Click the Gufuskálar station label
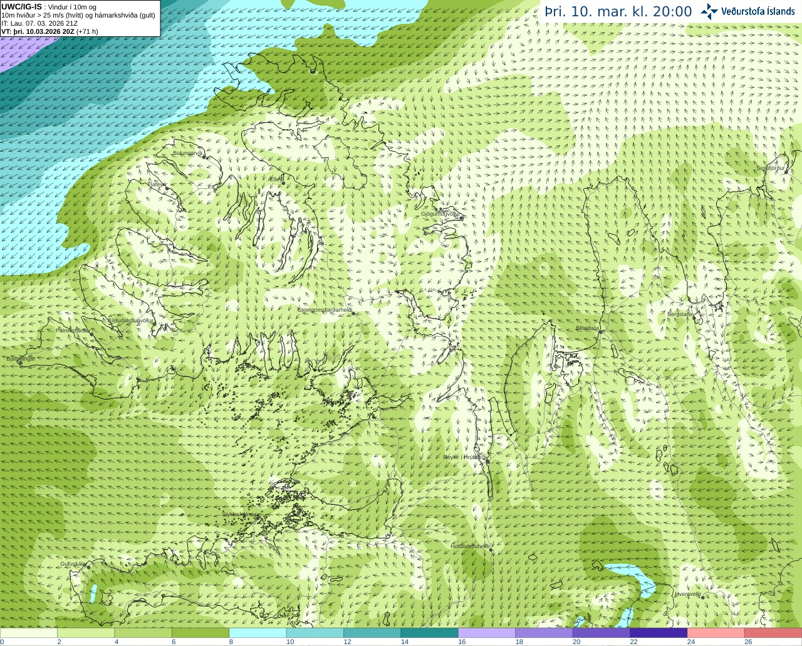The width and height of the screenshot is (802, 646). (x=73, y=564)
